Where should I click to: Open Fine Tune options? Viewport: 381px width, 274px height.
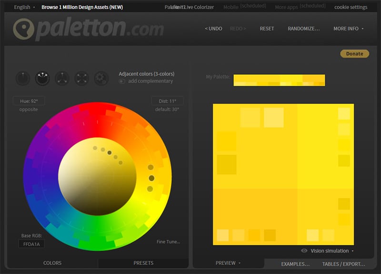169,242
